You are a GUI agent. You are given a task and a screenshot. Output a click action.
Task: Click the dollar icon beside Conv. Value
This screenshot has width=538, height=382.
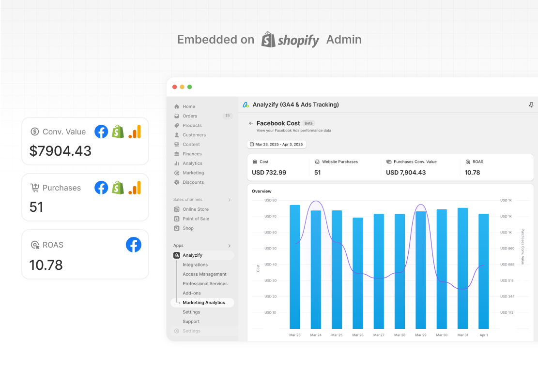pos(35,132)
